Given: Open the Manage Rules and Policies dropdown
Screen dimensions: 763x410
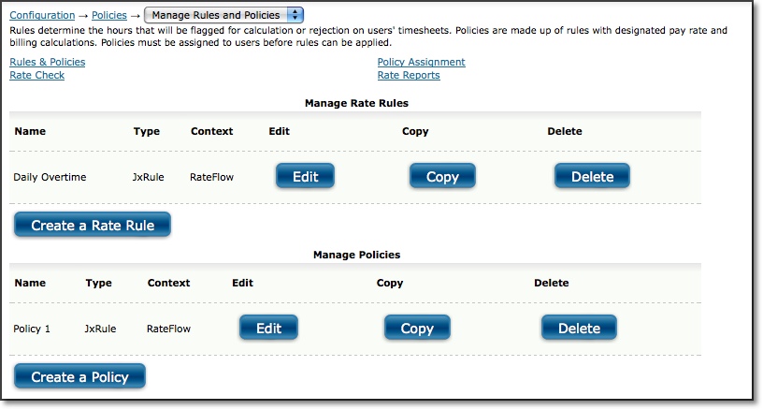Looking at the screenshot, I should 223,15.
